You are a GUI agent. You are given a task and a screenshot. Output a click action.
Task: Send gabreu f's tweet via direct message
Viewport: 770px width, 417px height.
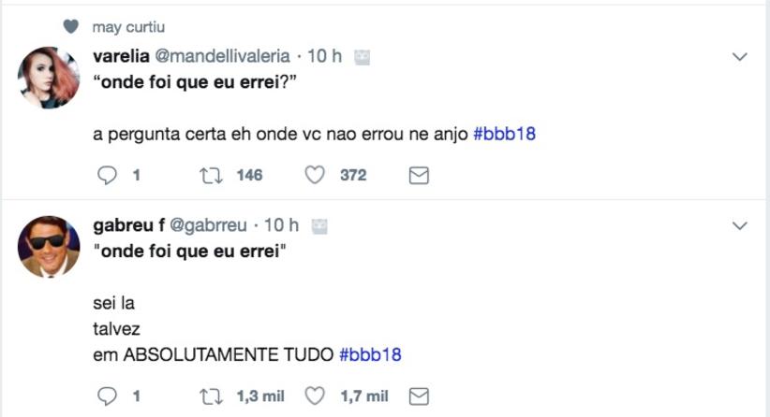[419, 396]
